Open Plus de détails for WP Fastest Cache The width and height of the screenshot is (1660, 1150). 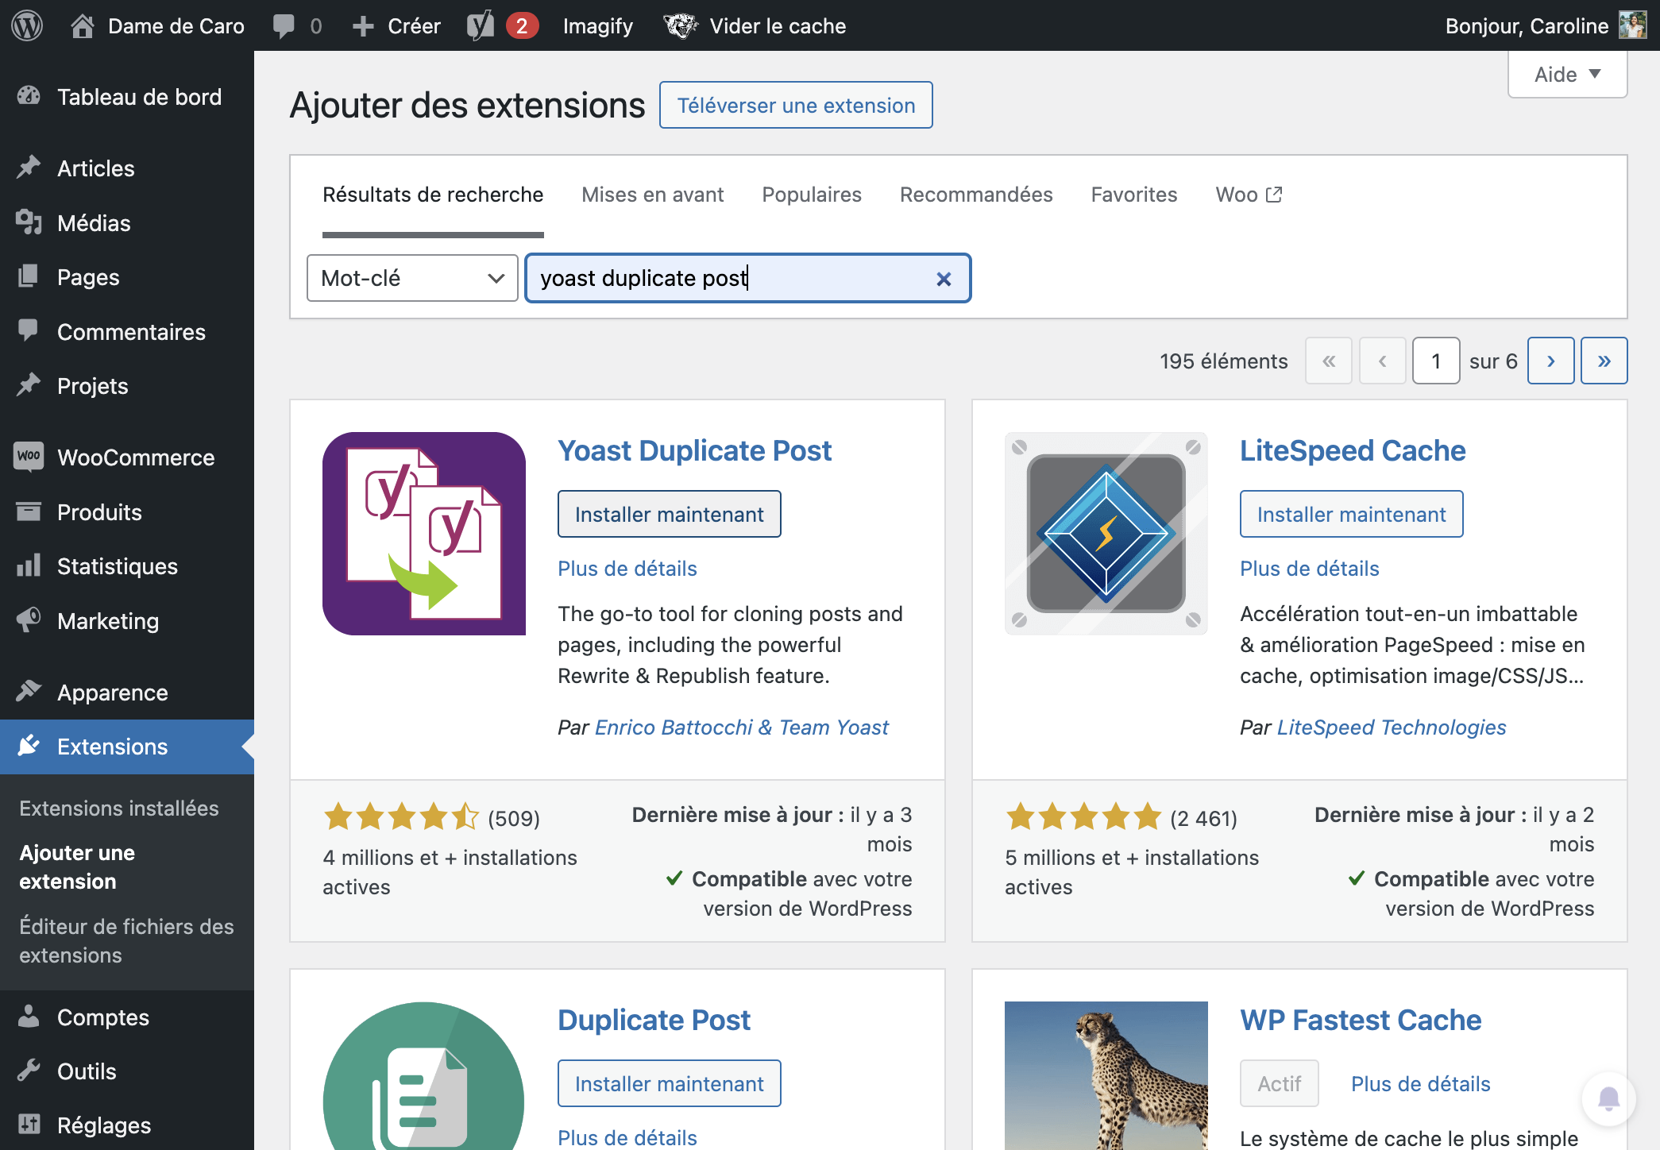coord(1421,1083)
